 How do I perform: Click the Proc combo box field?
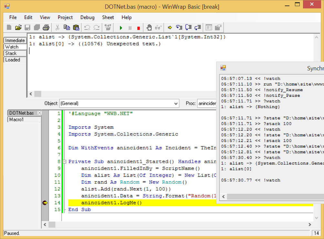point(207,104)
